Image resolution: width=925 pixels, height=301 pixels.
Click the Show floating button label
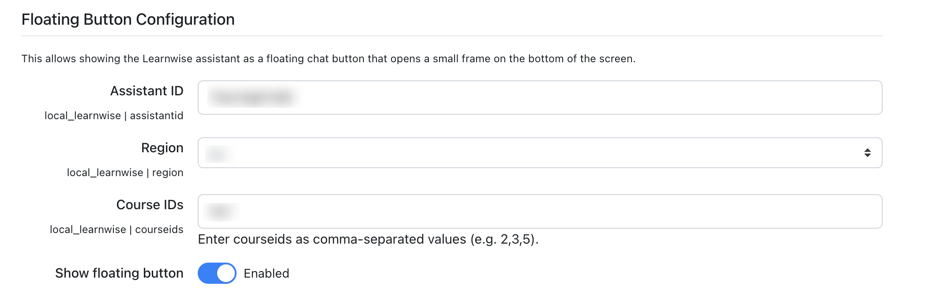click(x=119, y=273)
